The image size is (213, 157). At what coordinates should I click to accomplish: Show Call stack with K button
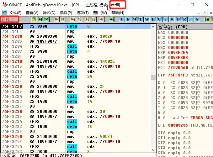click(172, 19)
